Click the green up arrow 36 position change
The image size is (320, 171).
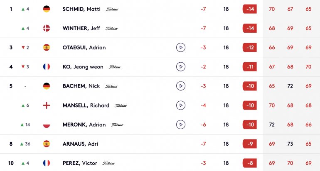pyautogui.click(x=25, y=144)
